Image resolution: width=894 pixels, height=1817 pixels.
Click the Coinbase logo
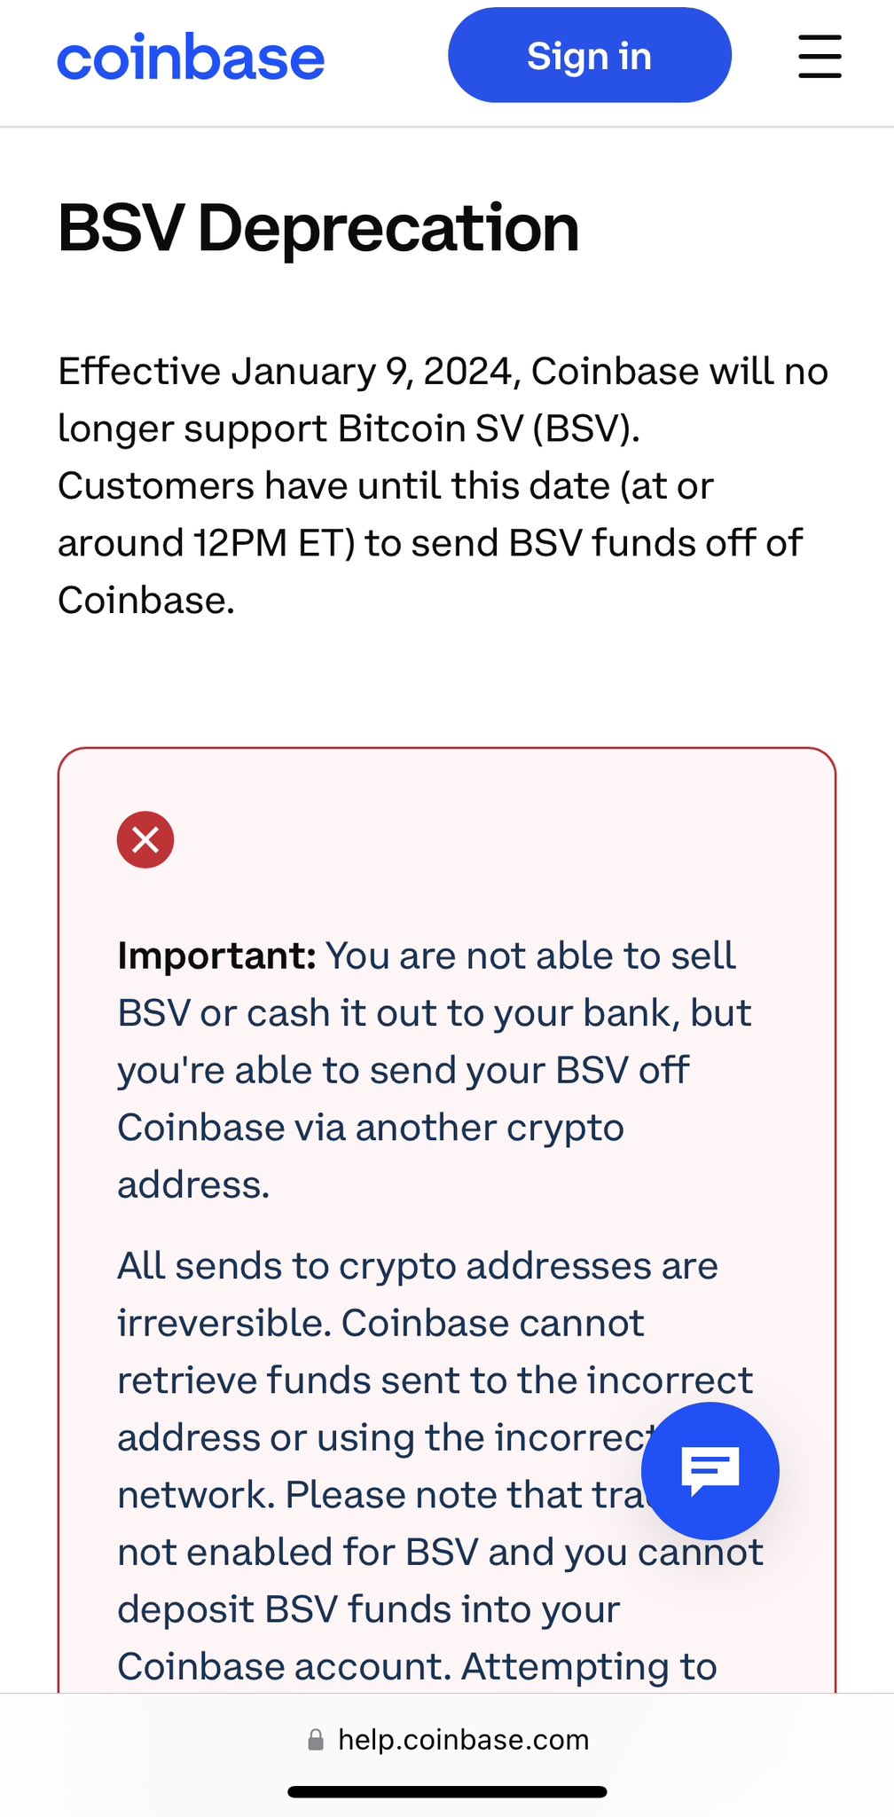(191, 59)
